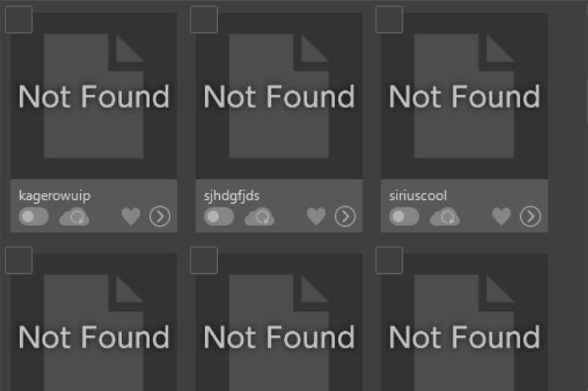The image size is (588, 391).
Task: Favorite siriuscool with the heart icon
Action: pos(502,217)
